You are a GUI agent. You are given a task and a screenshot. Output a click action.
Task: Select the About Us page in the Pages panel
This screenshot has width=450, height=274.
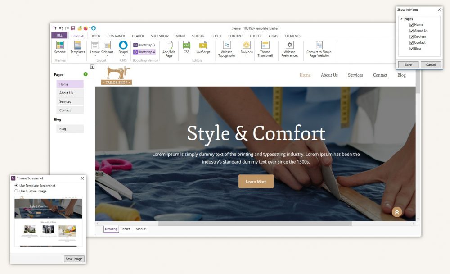[69, 92]
